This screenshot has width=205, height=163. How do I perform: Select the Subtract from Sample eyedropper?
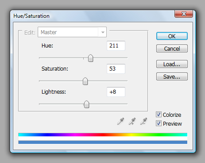click(x=143, y=121)
